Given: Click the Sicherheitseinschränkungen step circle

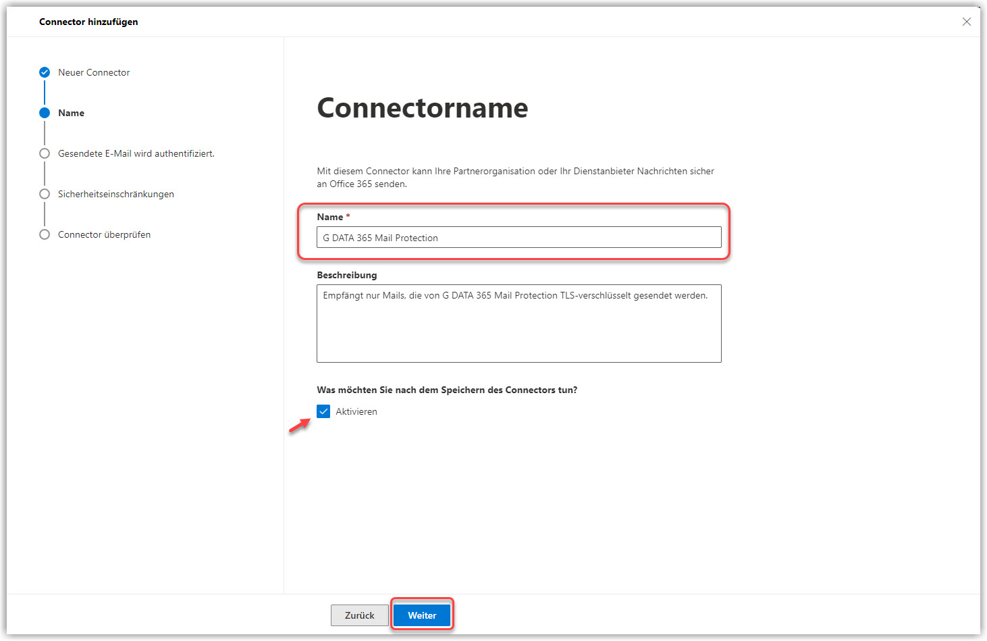Looking at the screenshot, I should 45,194.
